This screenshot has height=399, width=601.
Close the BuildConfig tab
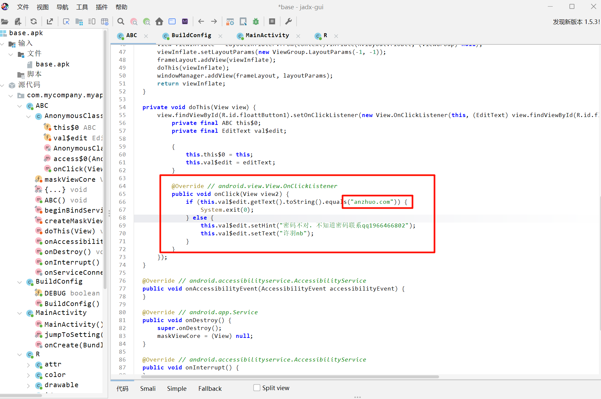[x=220, y=36]
